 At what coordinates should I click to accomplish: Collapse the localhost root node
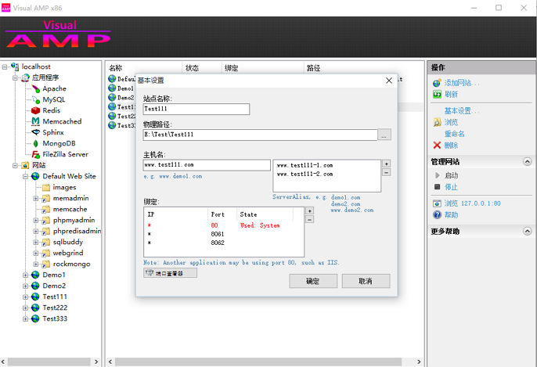point(5,67)
